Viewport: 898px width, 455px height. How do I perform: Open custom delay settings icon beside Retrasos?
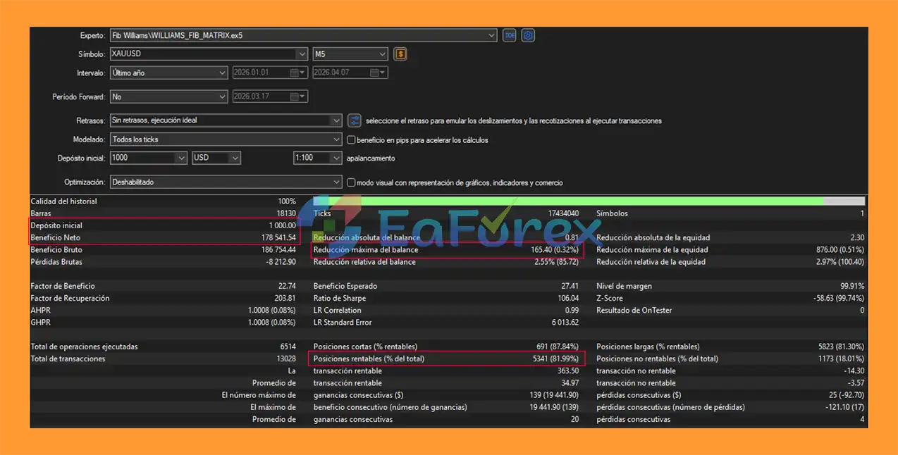(x=355, y=120)
